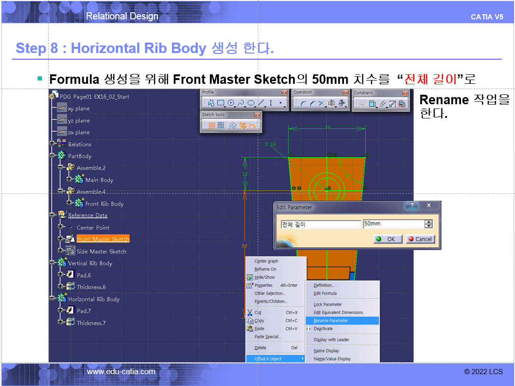
Task: Select the Circle tool in Profile toolbar
Action: 231,103
